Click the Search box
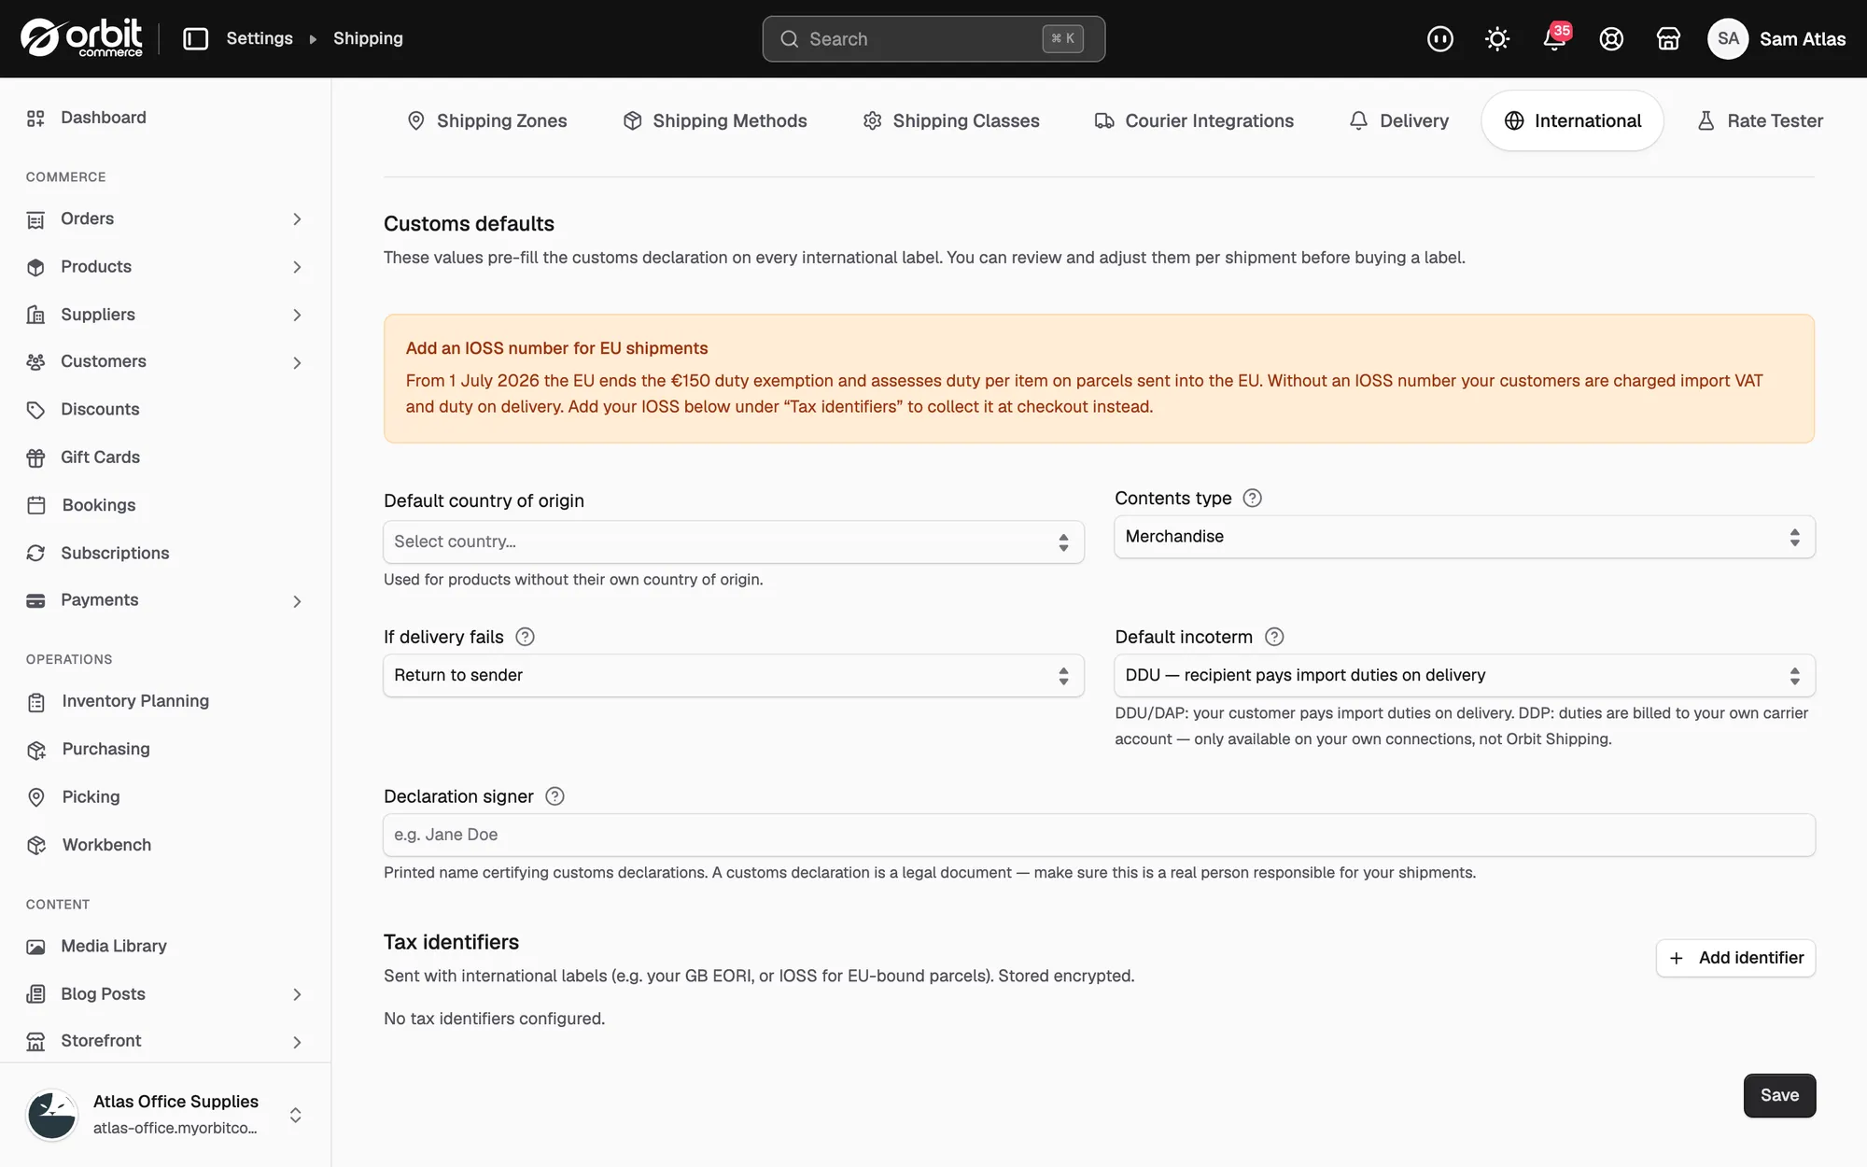This screenshot has width=1867, height=1167. pos(933,38)
